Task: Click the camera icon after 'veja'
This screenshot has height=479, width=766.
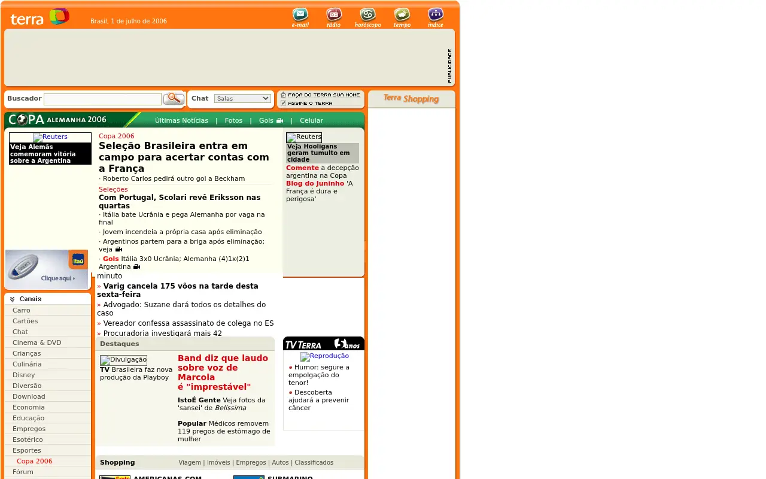Action: tap(118, 250)
